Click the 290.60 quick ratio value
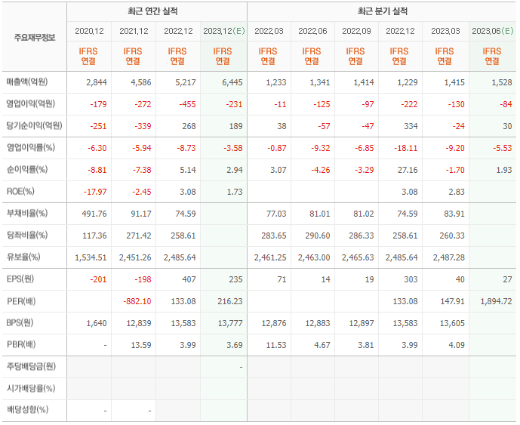The width and height of the screenshot is (520, 425). click(318, 236)
